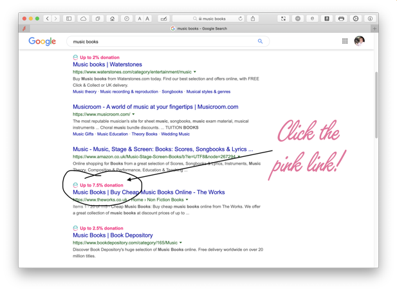The width and height of the screenshot is (397, 292).
Task: Expand dropdown arrow beside waterstones.com URL
Action: click(195, 72)
